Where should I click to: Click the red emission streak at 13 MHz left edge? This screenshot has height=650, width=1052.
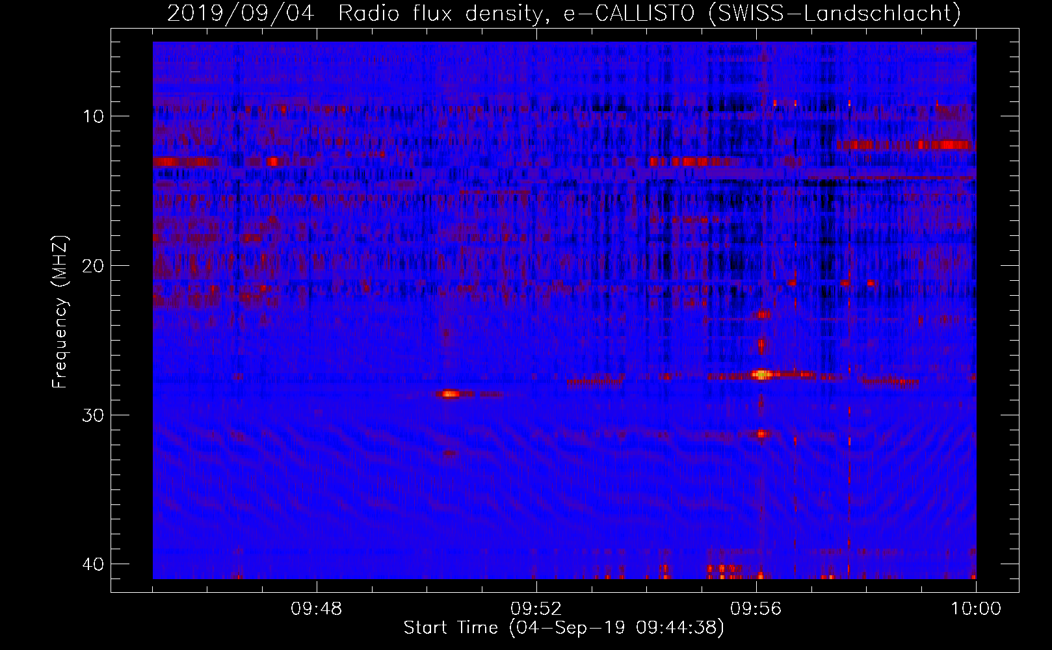point(185,162)
